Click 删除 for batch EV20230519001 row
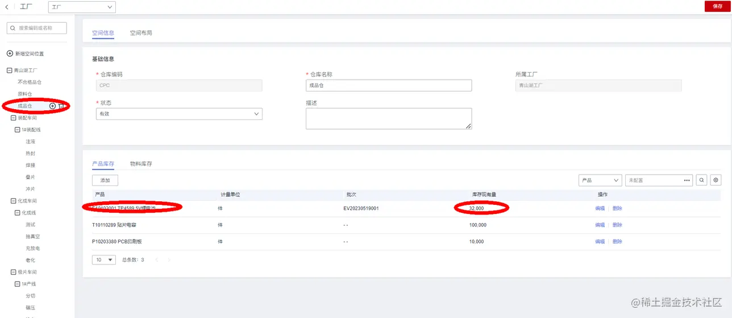The height and width of the screenshot is (318, 732). click(617, 208)
